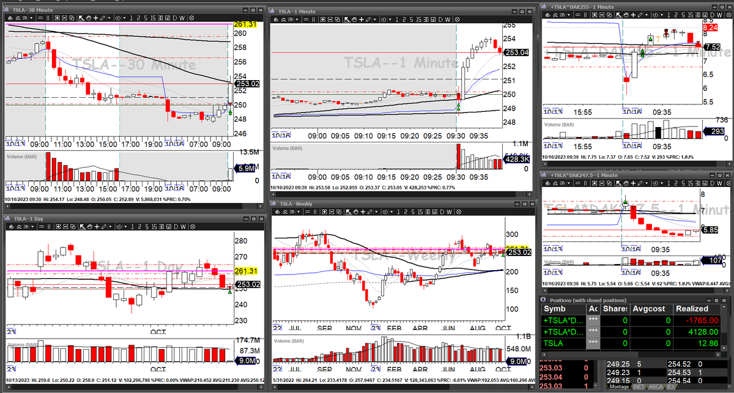This screenshot has height=393, width=734.
Task: Select hand tool in +TSLA*DAK247.5 chart
Action: pos(626,183)
